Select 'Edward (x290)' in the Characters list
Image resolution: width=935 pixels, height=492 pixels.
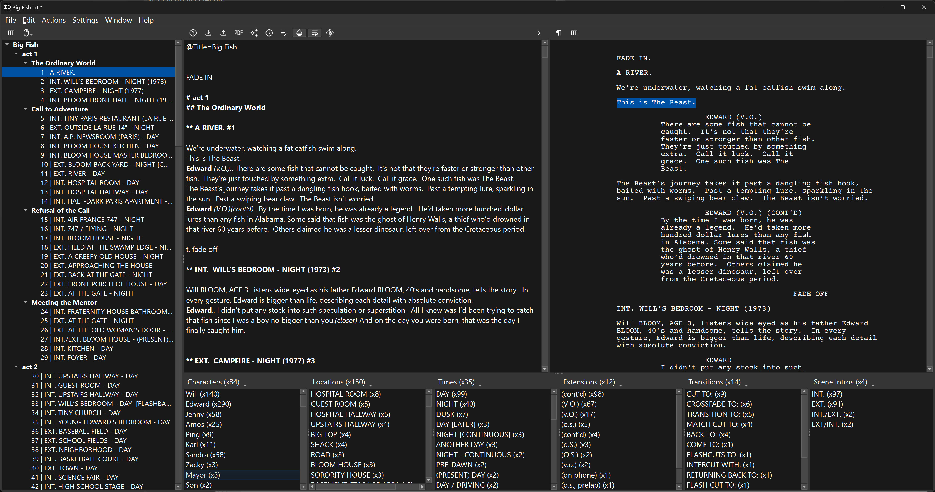click(x=208, y=404)
